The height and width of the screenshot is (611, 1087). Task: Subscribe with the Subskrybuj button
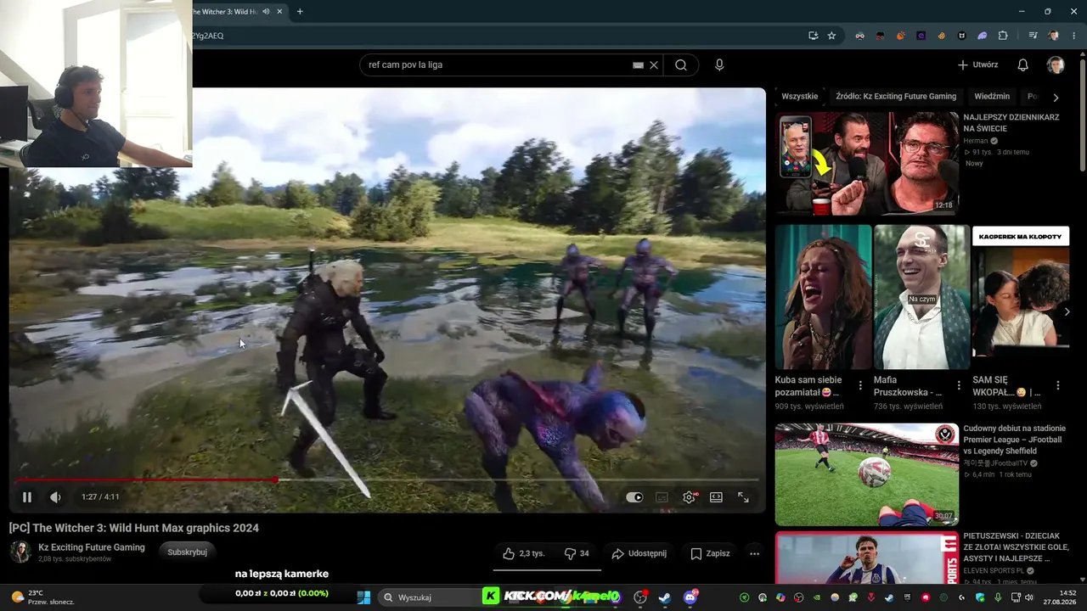coord(187,552)
